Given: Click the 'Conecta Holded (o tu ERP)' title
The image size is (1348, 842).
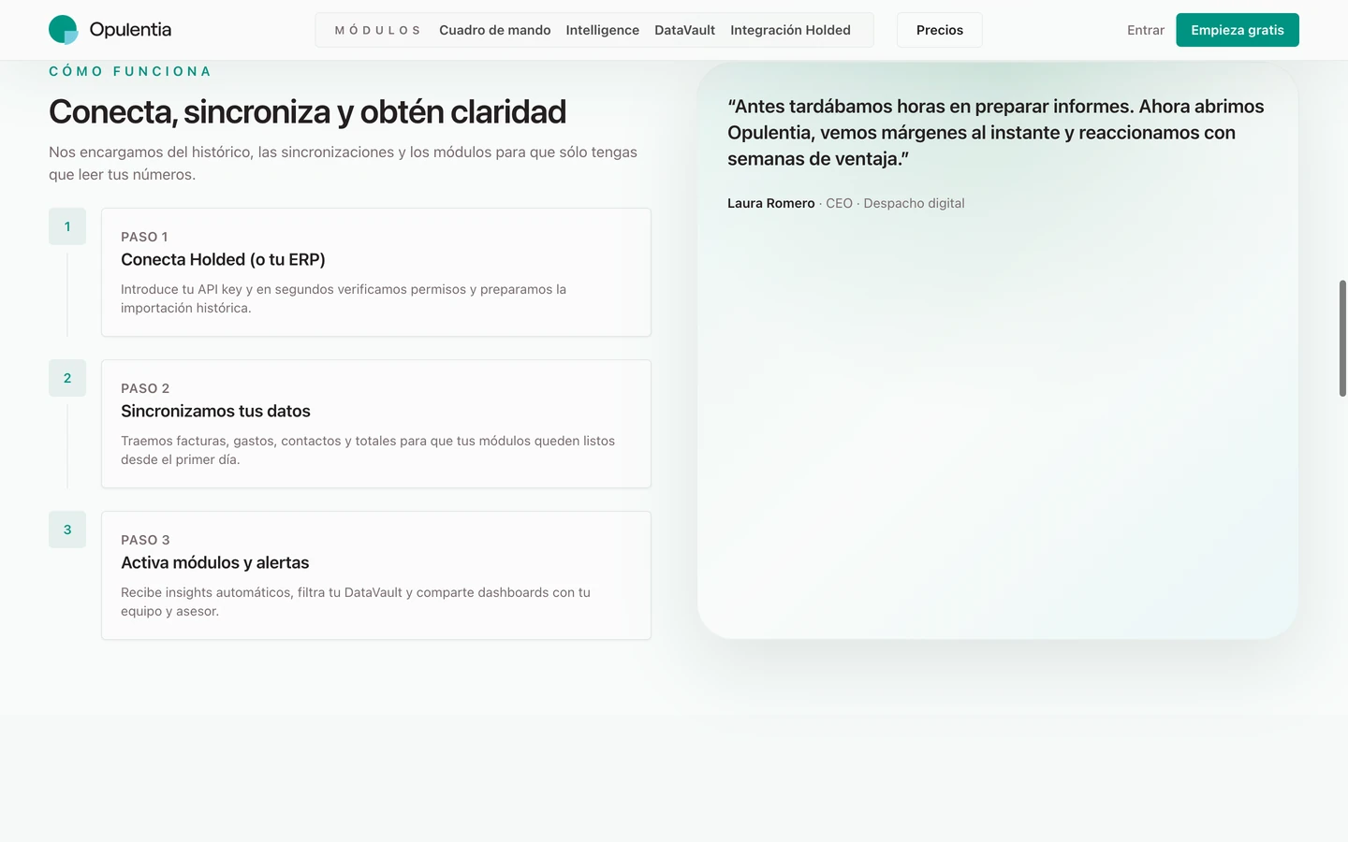Looking at the screenshot, I should pyautogui.click(x=223, y=260).
